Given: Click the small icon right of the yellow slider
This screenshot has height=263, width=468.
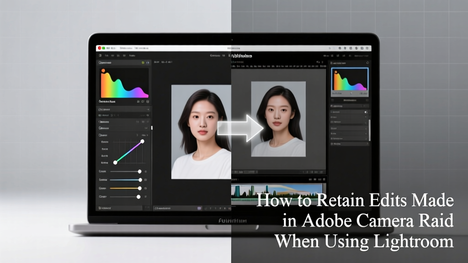Looking at the screenshot, I should click(x=146, y=188).
